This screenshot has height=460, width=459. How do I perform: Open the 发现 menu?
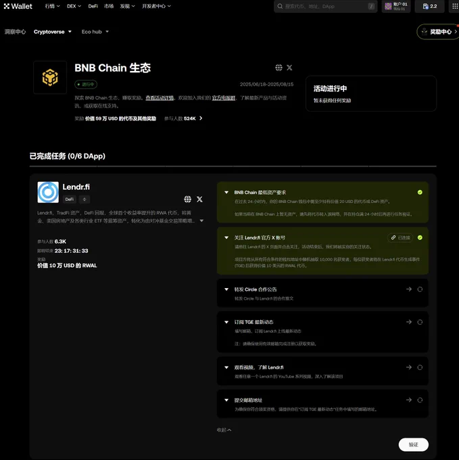tap(127, 6)
